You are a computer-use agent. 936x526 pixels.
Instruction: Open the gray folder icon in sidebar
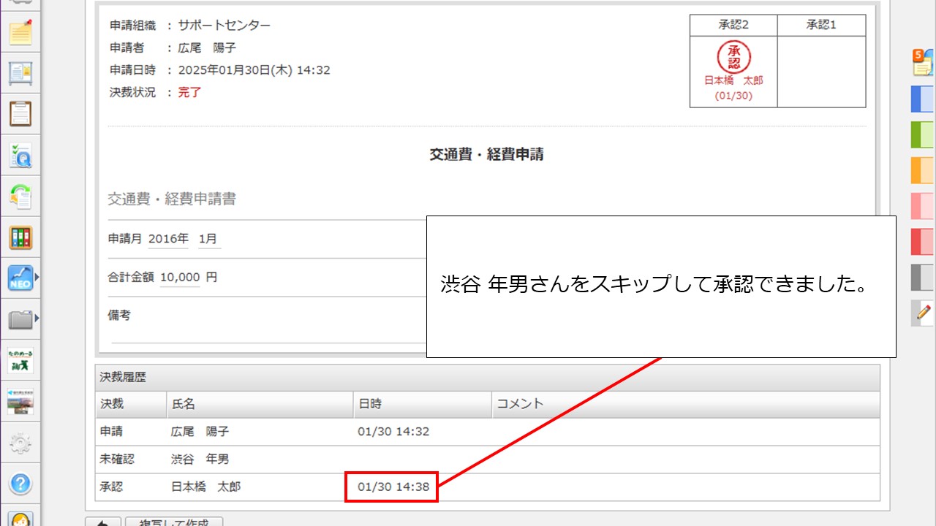tap(20, 319)
